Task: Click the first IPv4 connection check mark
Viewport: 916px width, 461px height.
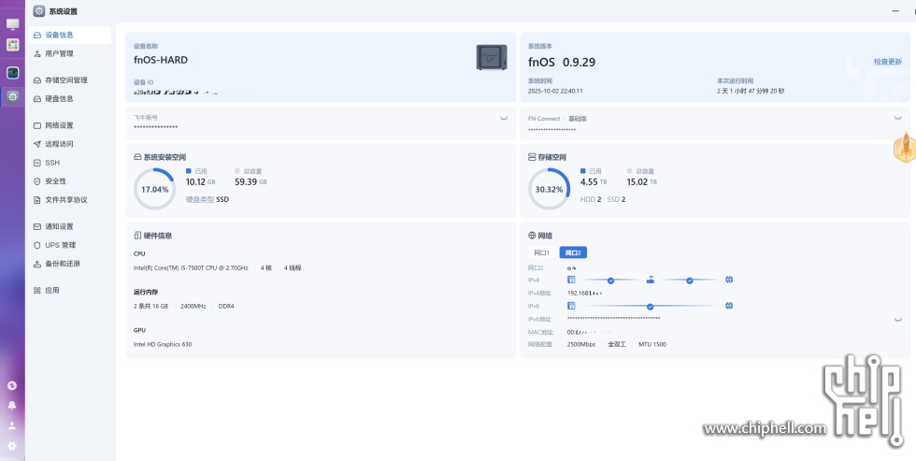Action: pos(610,281)
